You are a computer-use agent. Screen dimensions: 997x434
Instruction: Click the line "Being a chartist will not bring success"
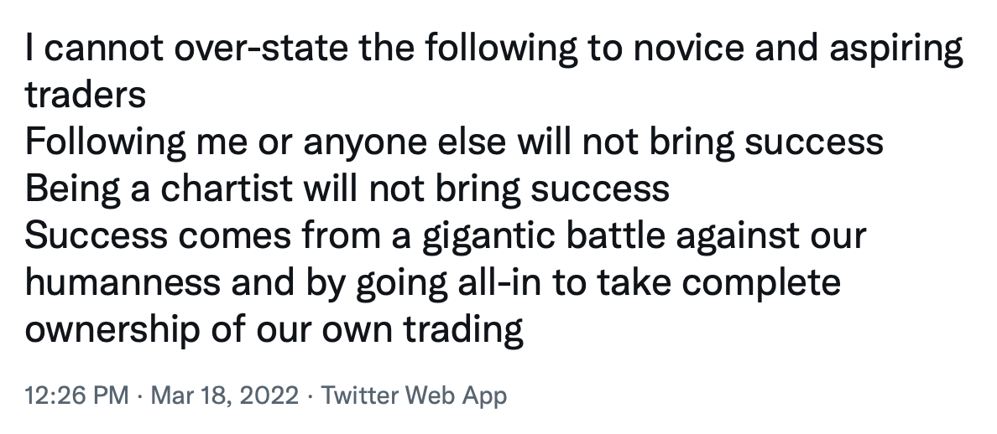click(347, 189)
